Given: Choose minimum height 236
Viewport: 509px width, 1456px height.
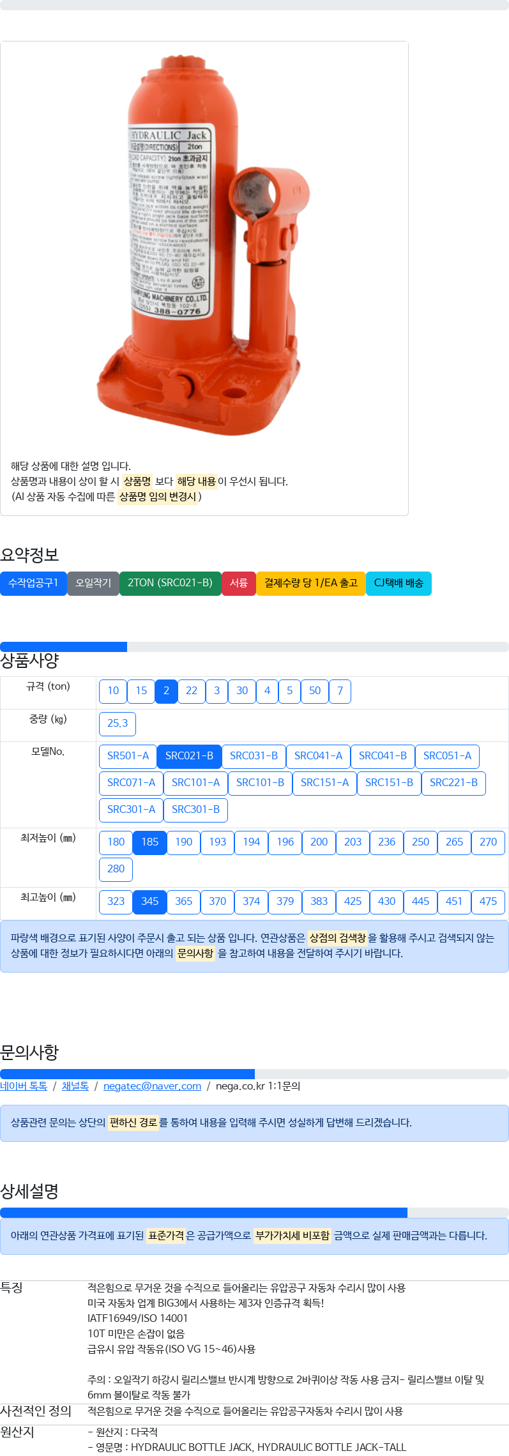Looking at the screenshot, I should 386,842.
